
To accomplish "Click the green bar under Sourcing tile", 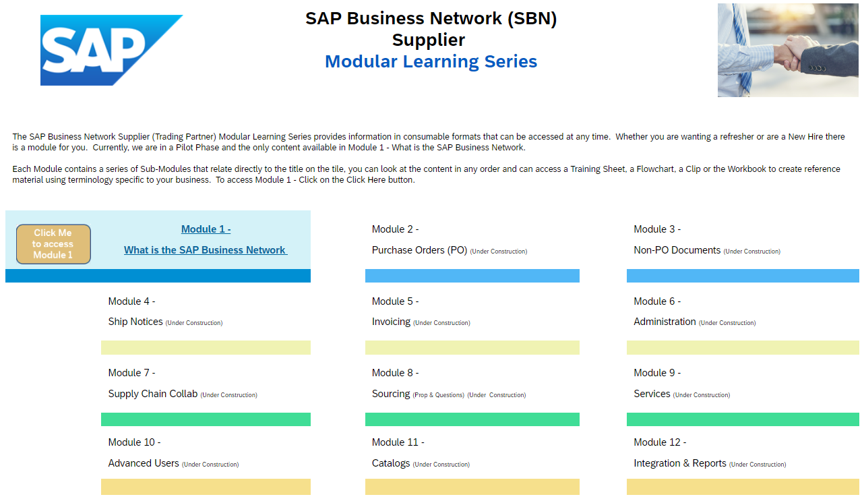I will [x=472, y=419].
